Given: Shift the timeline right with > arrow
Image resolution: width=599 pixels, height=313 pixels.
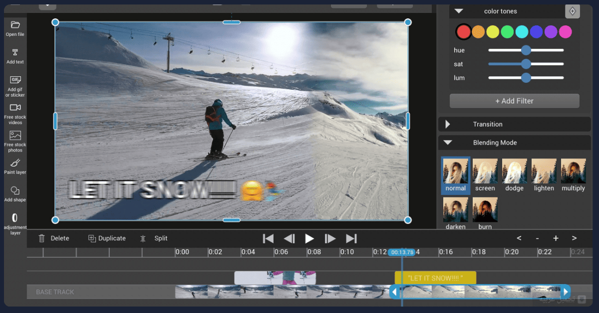Looking at the screenshot, I should 574,238.
